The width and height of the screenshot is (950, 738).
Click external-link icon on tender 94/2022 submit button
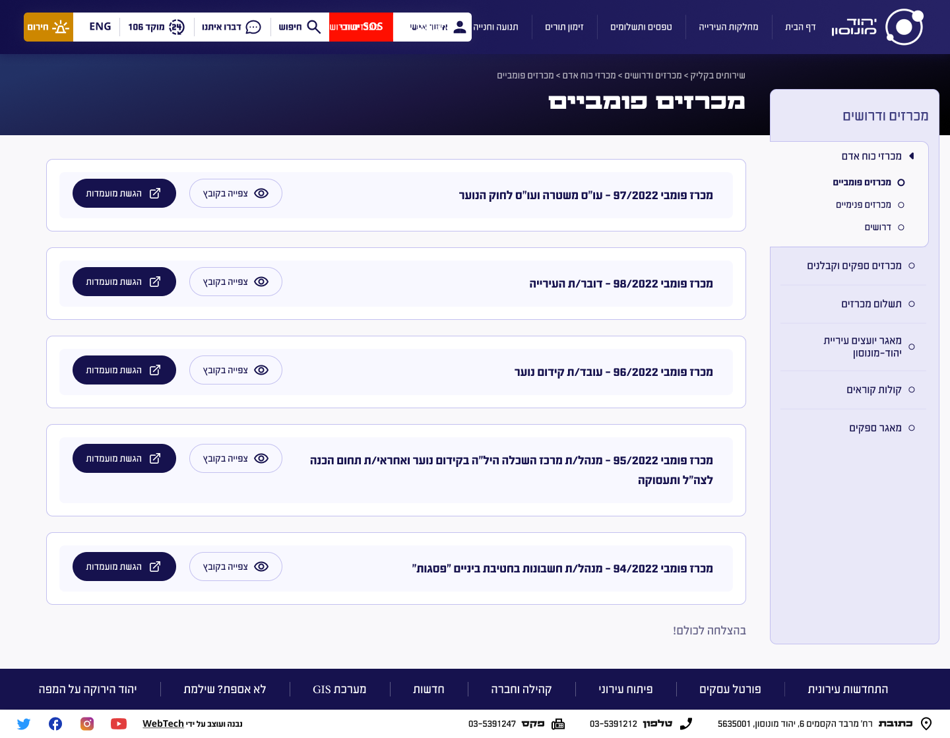click(155, 567)
